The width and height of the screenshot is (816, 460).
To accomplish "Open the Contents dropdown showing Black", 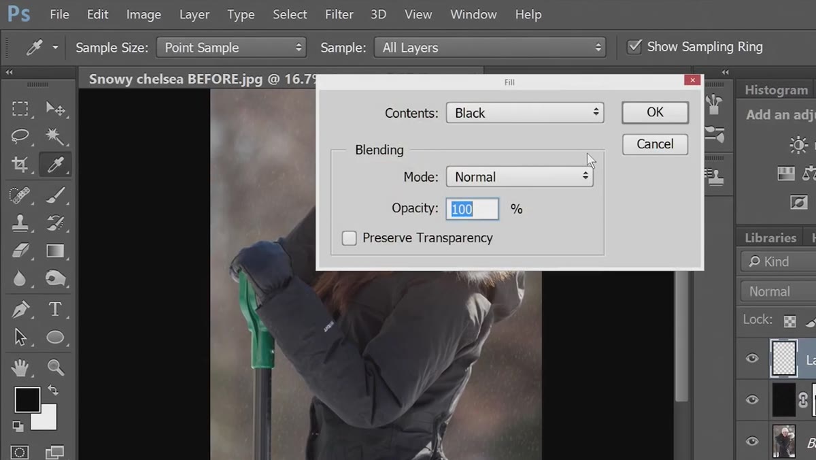I will 525,113.
